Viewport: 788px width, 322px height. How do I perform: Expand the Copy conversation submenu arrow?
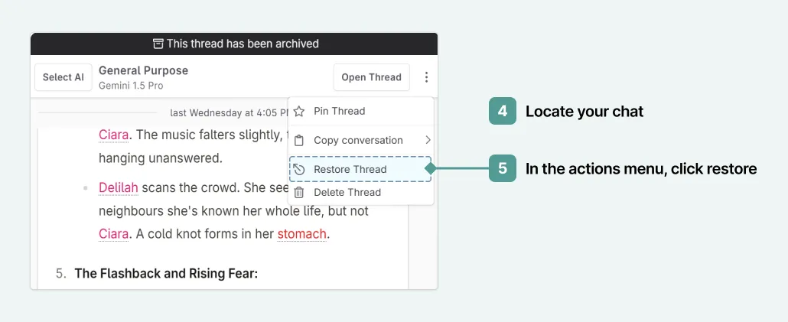click(428, 140)
